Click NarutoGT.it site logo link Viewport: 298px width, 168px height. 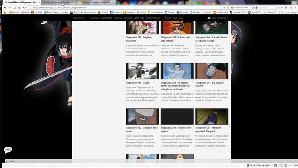79,18
